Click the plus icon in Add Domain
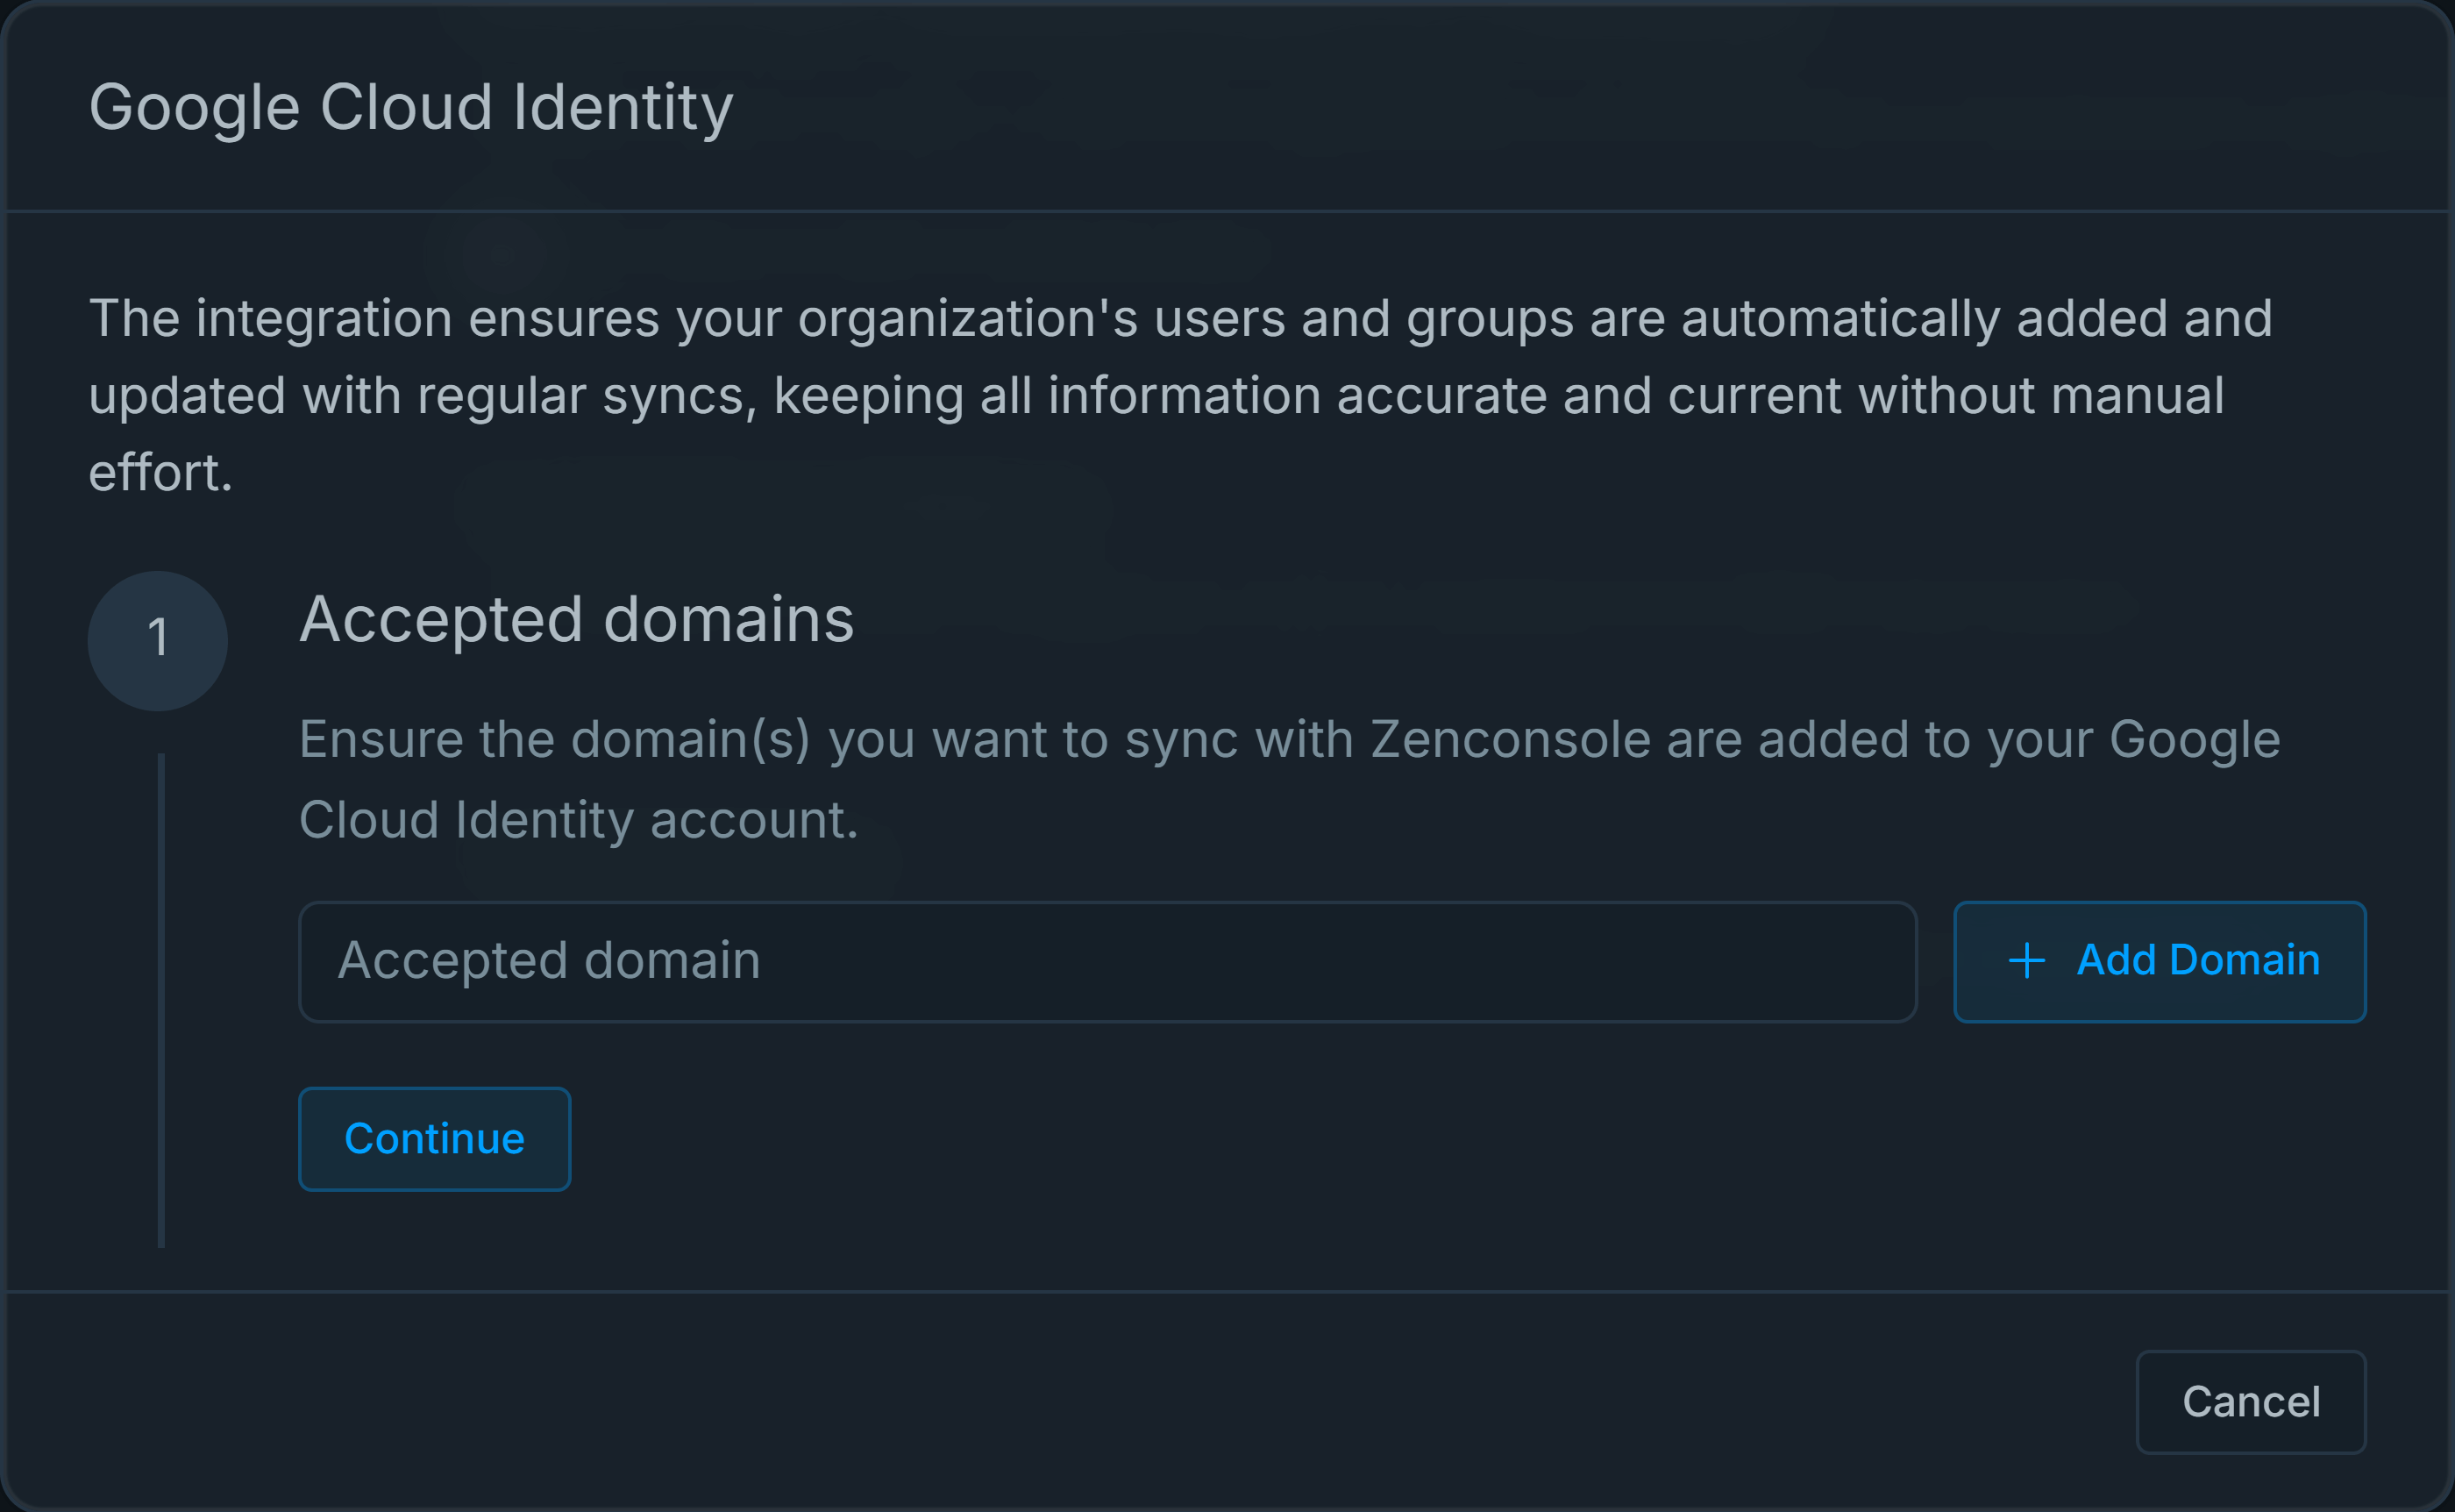 (x=2026, y=961)
